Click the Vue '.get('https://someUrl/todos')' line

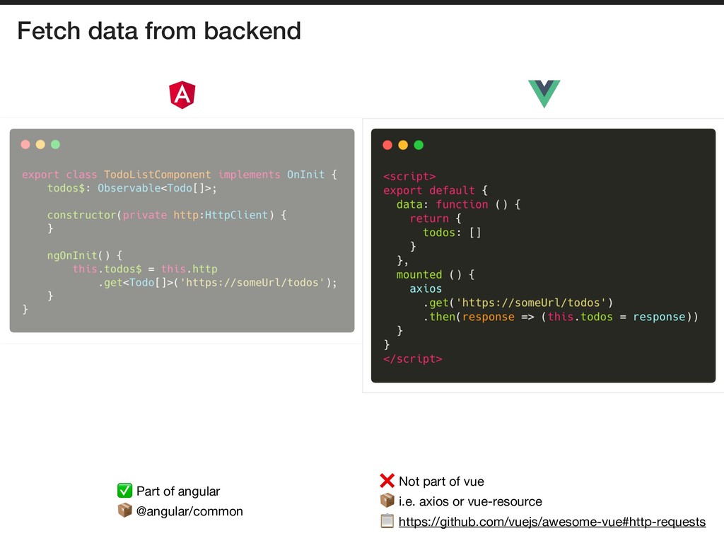(x=518, y=303)
